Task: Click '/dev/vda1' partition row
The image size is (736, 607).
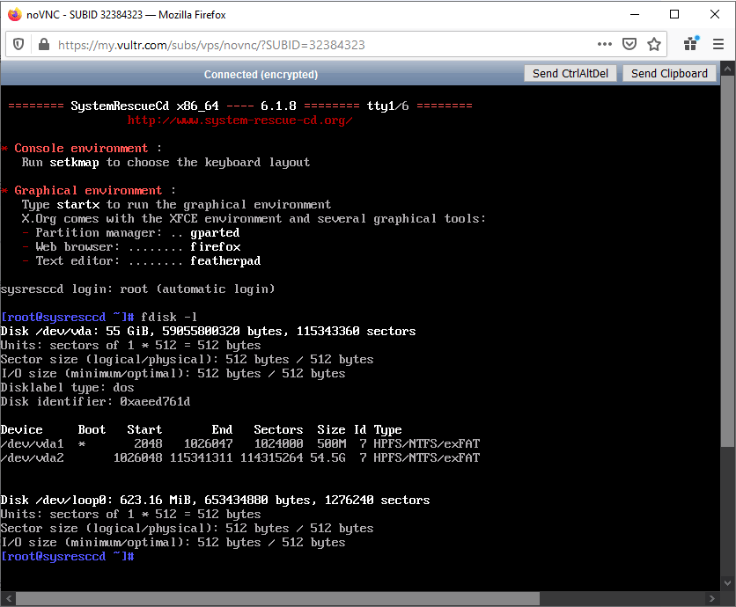Action: click(239, 443)
